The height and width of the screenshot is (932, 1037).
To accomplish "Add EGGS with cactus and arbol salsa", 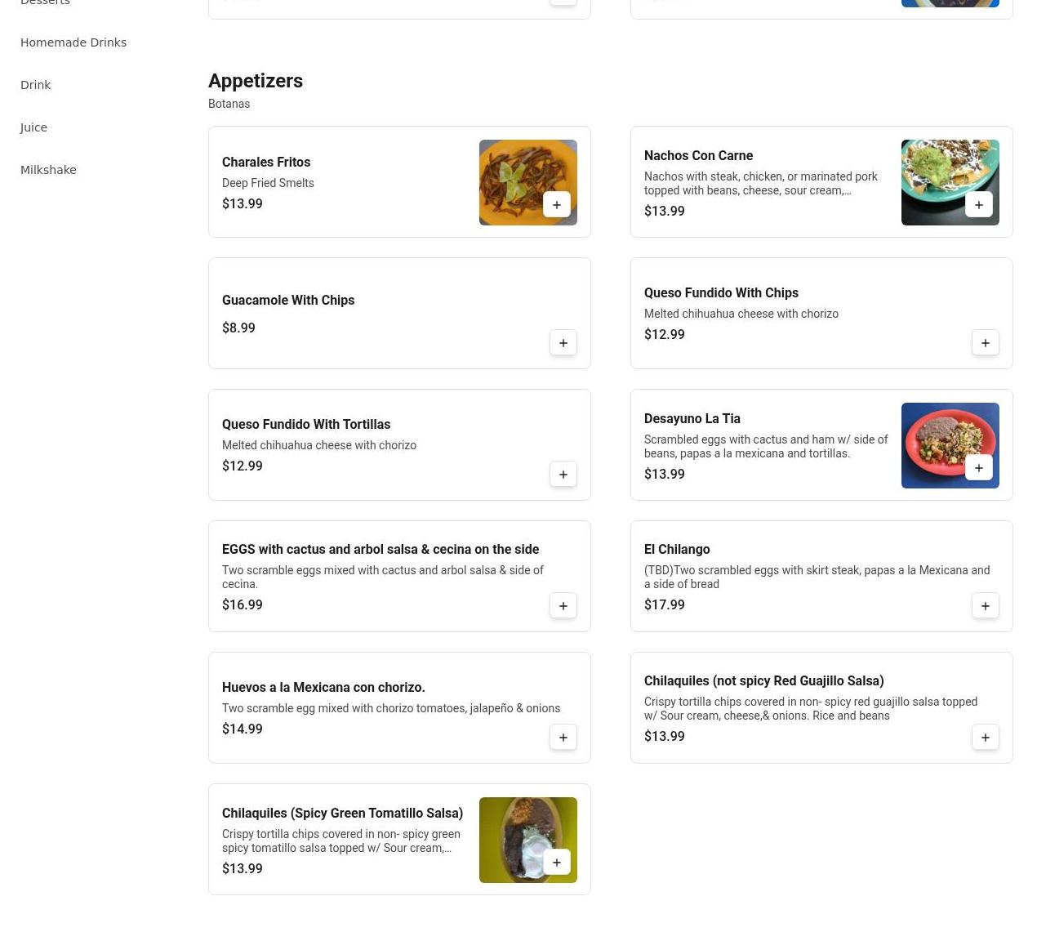I will click(563, 606).
